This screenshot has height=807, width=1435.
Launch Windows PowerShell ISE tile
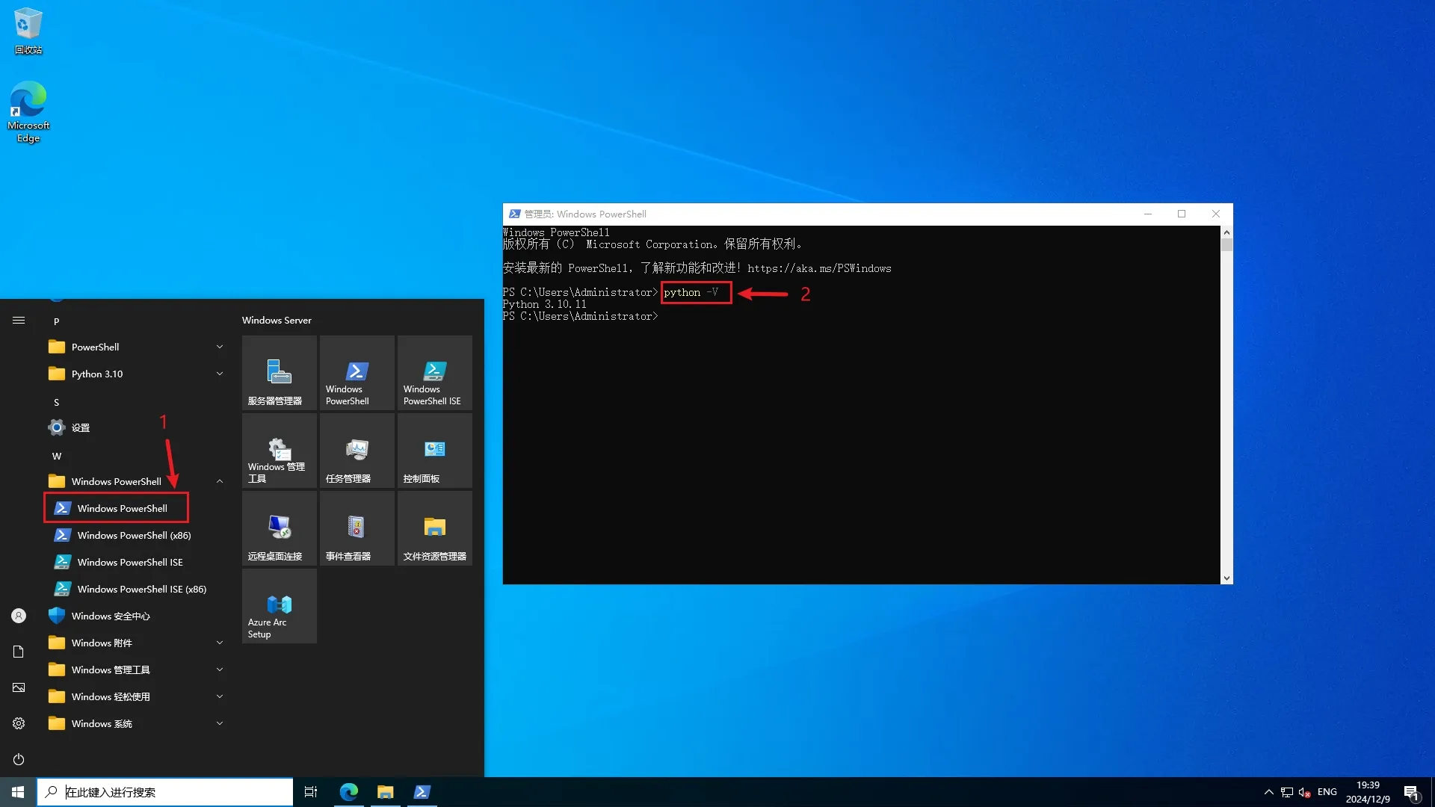(434, 372)
